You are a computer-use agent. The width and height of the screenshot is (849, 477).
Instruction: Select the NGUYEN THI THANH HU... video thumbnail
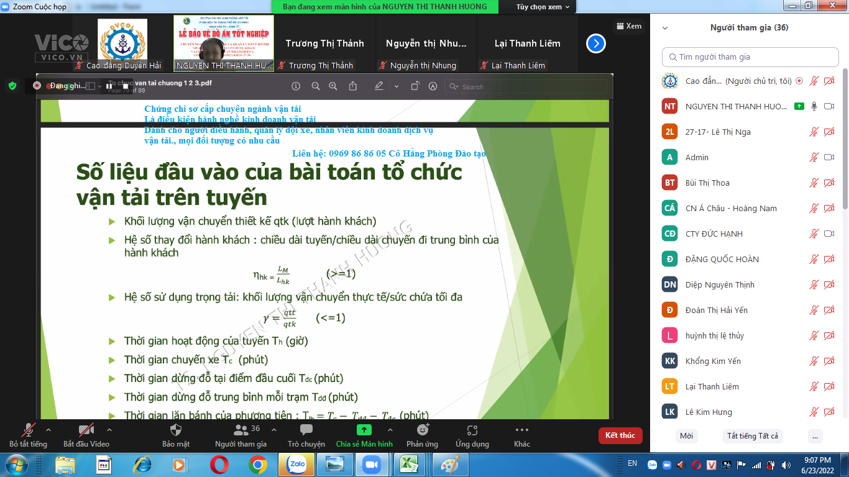[223, 44]
